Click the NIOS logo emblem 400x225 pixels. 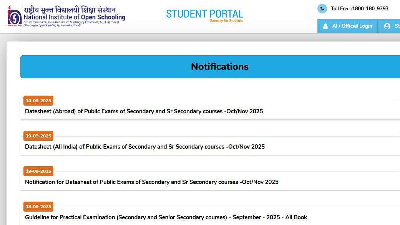pos(14,16)
